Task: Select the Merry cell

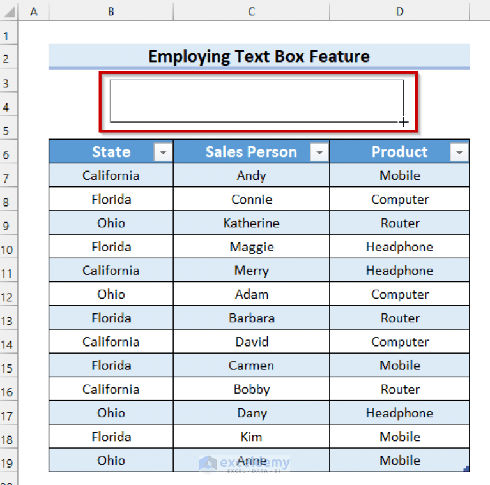Action: [251, 271]
